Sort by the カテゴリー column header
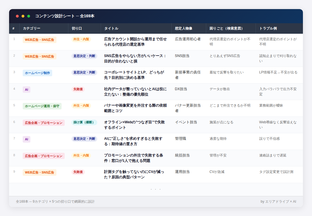312x216 pixels. coord(31,28)
